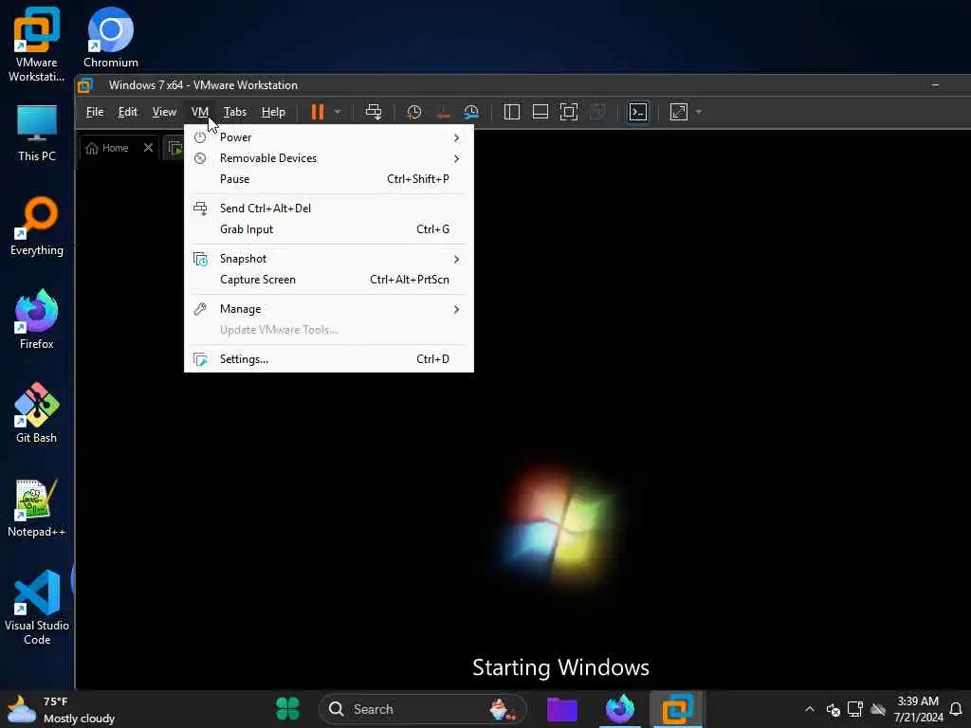This screenshot has height=728, width=971.
Task: Minimize the VMware Workstation window
Action: coord(935,84)
